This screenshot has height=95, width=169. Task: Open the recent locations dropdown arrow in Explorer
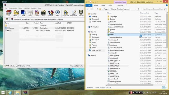point(95,9)
